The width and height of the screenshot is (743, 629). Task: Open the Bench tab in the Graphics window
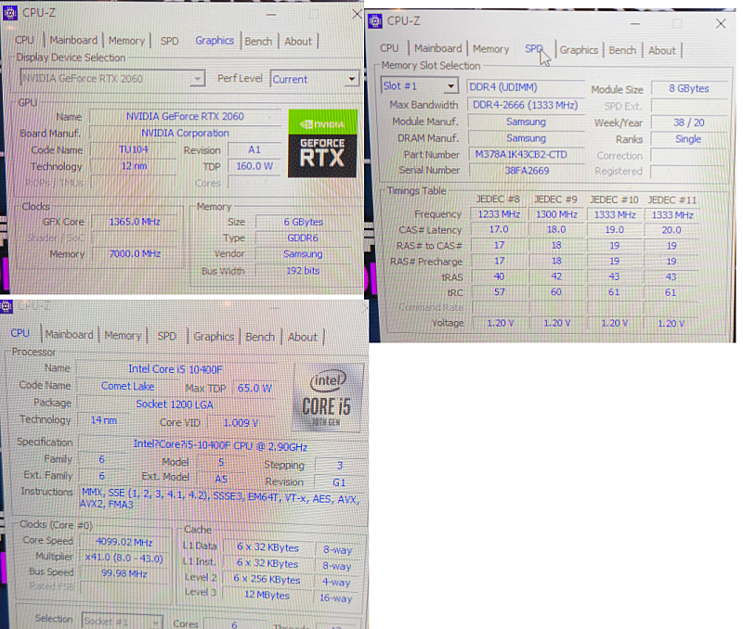point(258,42)
